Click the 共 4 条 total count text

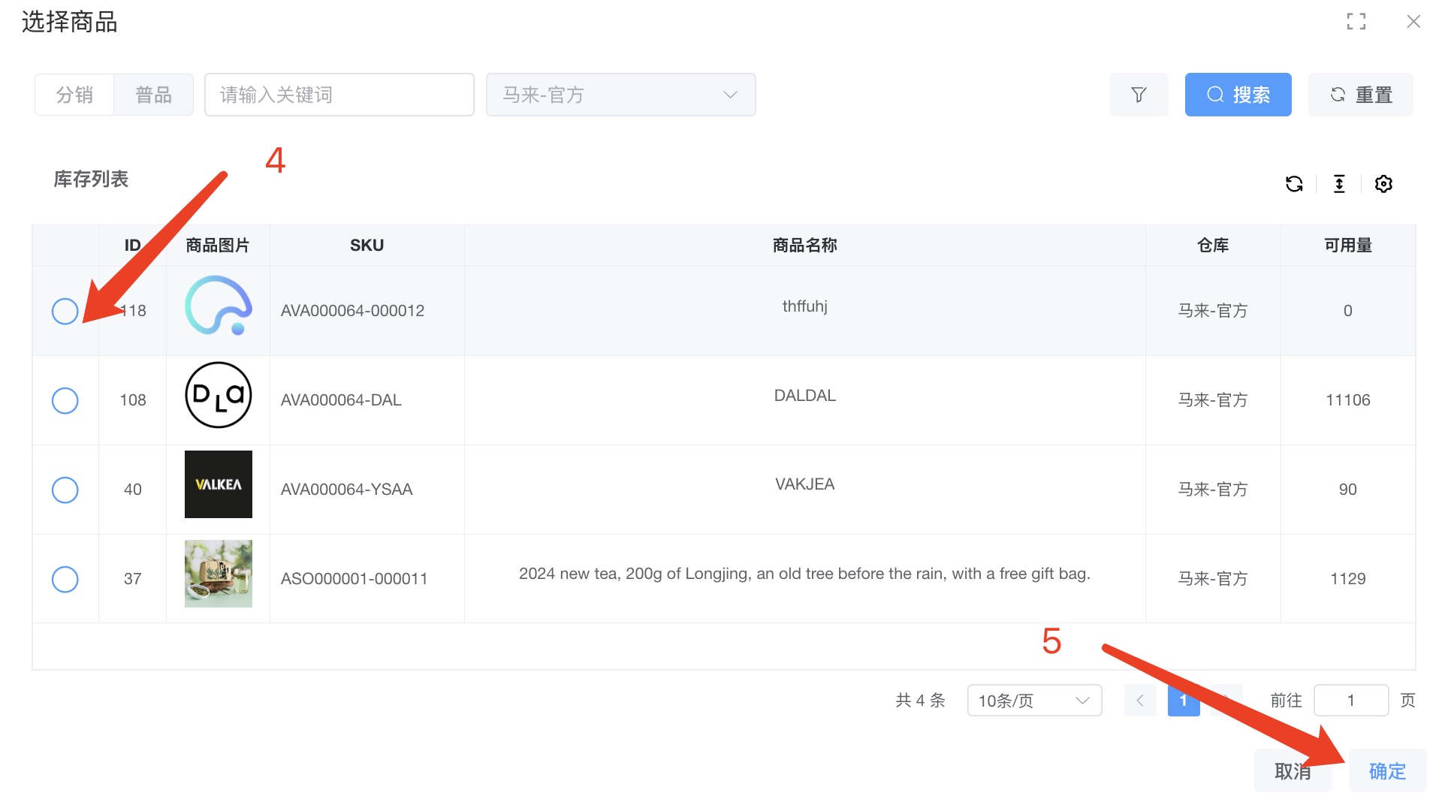click(920, 701)
